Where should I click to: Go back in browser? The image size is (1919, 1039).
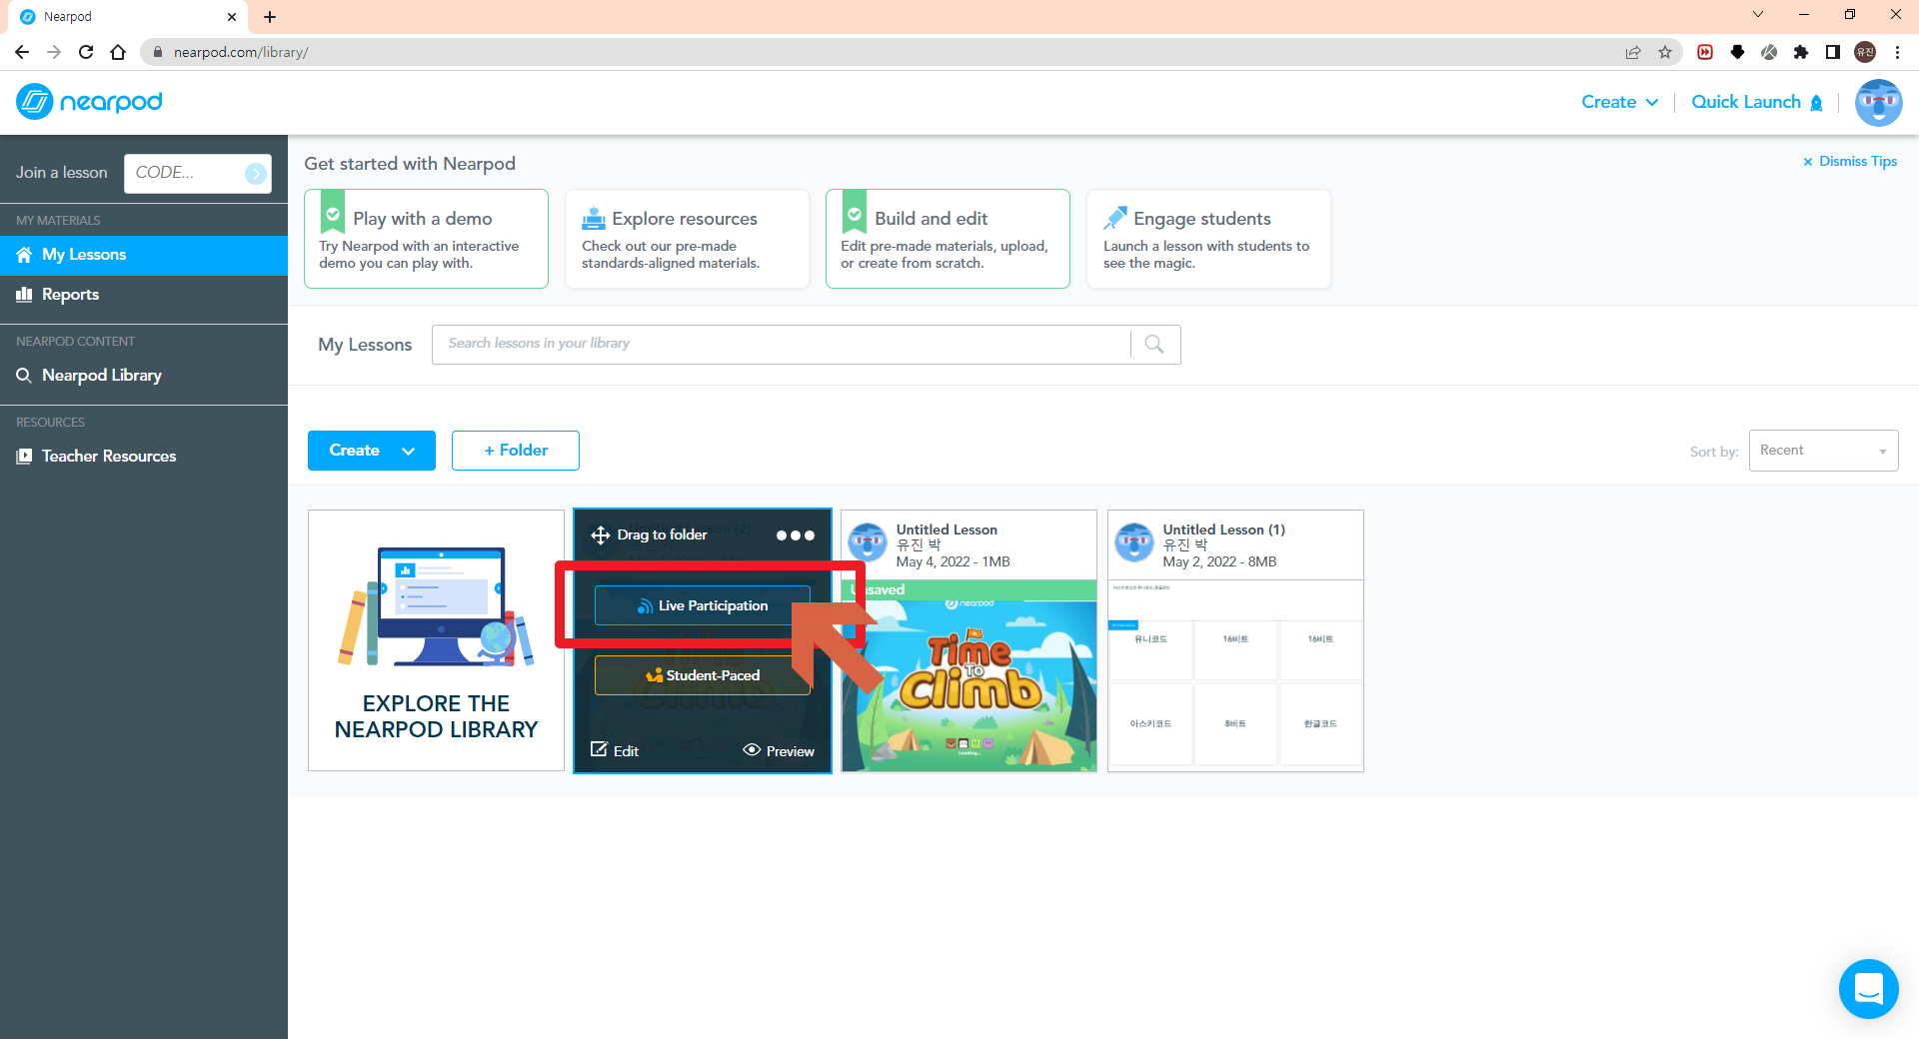tap(22, 52)
